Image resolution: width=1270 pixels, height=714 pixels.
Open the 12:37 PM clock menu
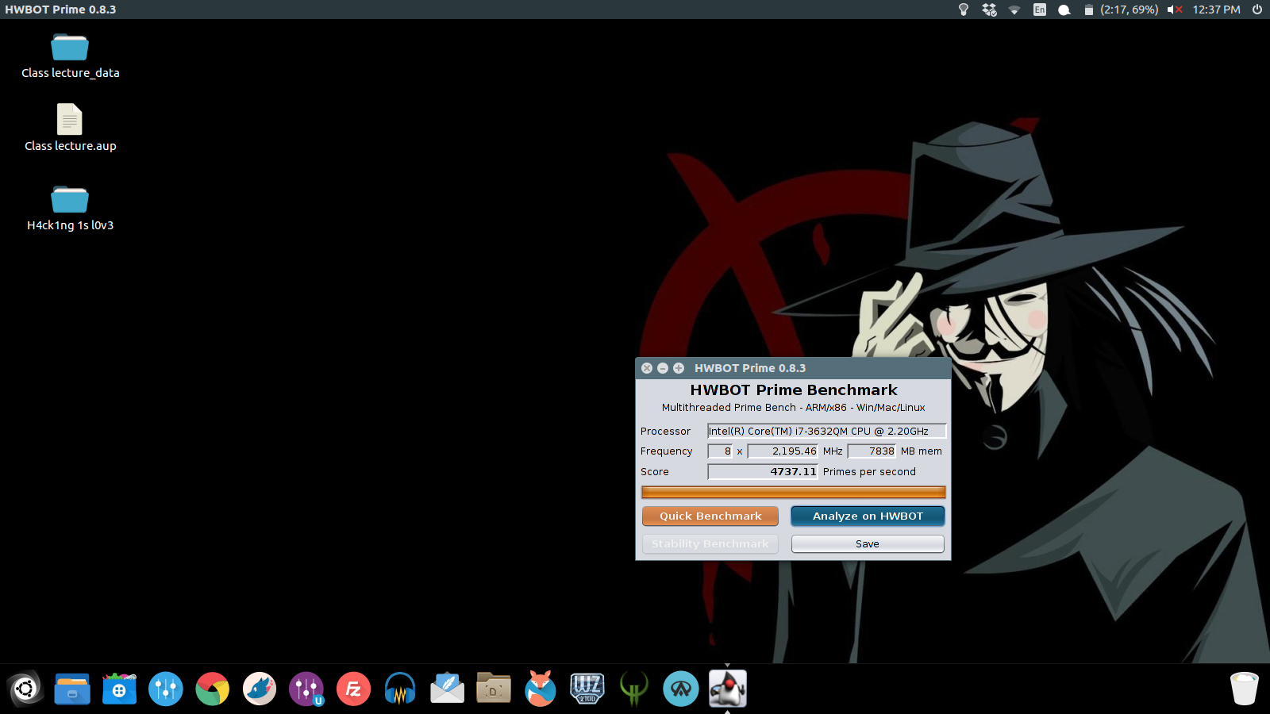click(1216, 10)
